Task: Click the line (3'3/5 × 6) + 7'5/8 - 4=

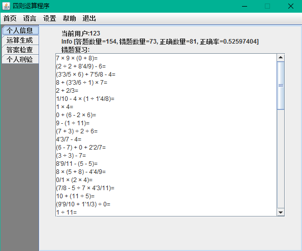Action: 86,75
